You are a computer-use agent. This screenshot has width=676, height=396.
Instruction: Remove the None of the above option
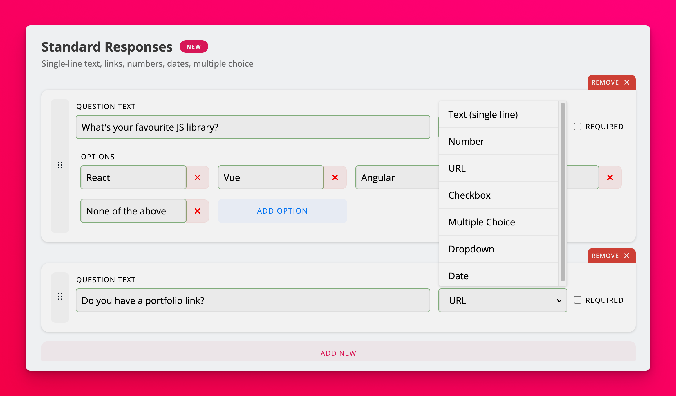pyautogui.click(x=198, y=211)
